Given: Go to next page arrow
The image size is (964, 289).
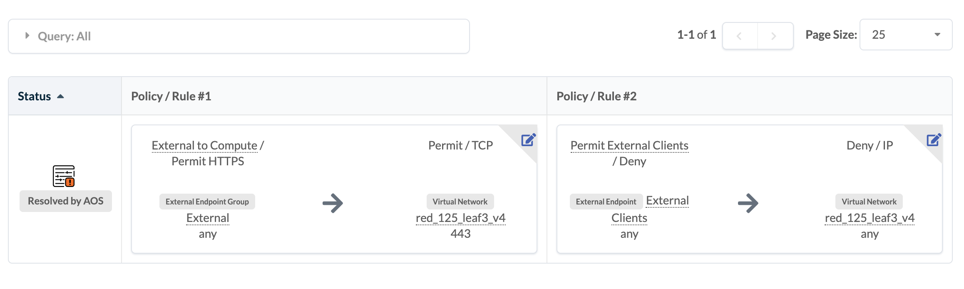Looking at the screenshot, I should [774, 36].
